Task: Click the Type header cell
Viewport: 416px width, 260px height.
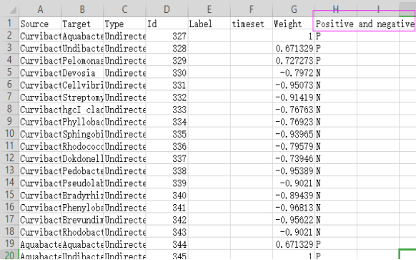Action: pyautogui.click(x=124, y=24)
